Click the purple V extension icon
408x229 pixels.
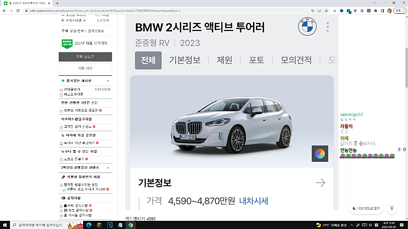click(x=355, y=11)
